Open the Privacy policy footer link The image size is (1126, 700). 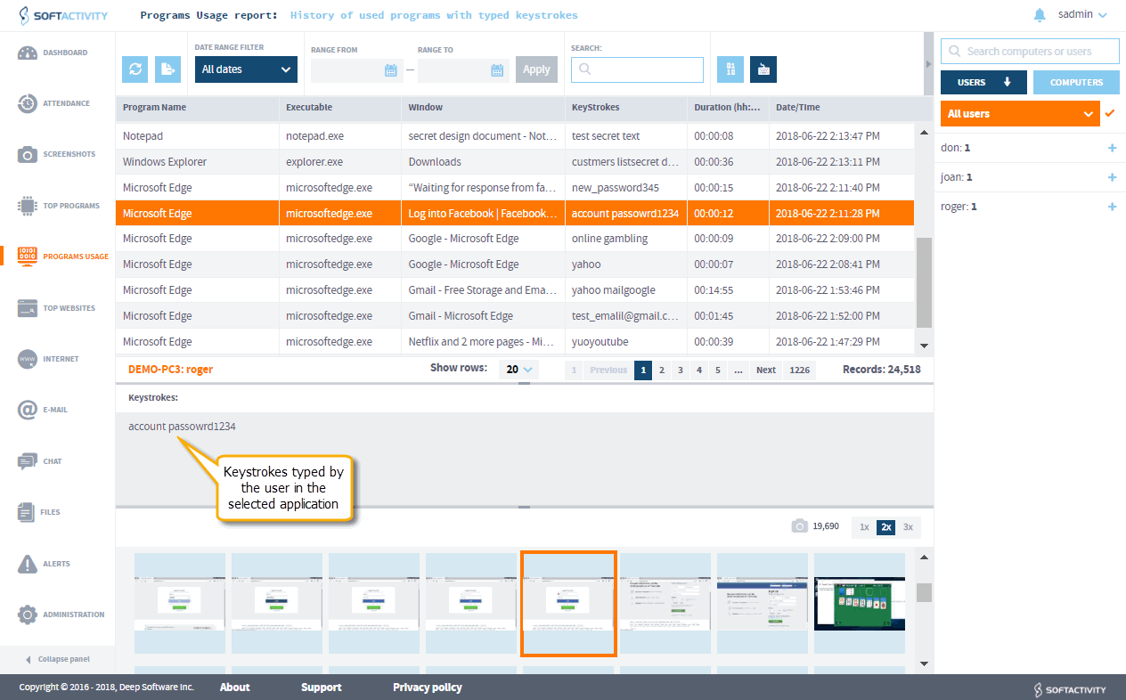tap(427, 688)
